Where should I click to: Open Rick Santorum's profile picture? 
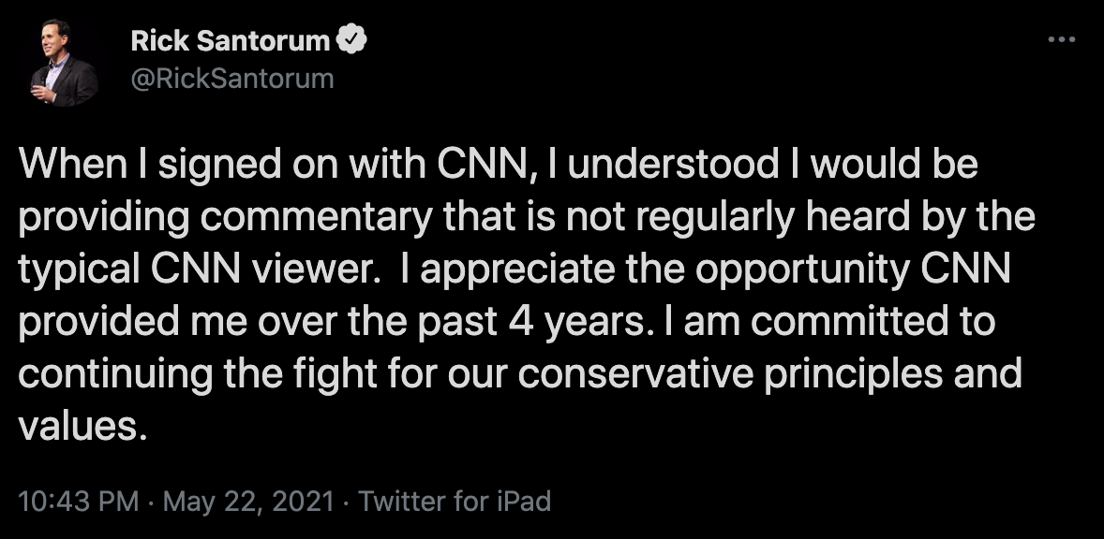[64, 63]
